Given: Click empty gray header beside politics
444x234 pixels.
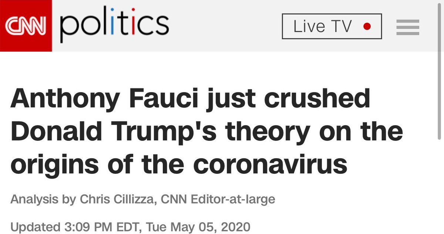Looking at the screenshot, I should click(226, 26).
